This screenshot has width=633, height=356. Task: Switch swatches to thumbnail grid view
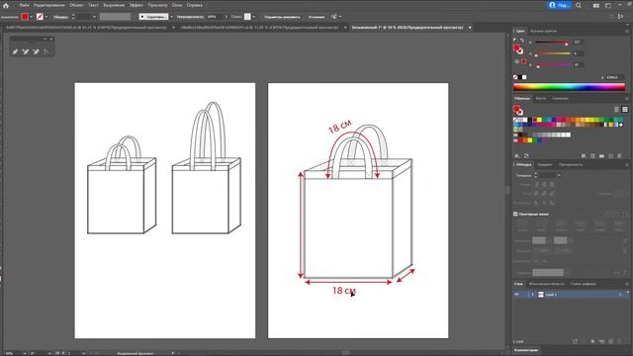pos(625,110)
